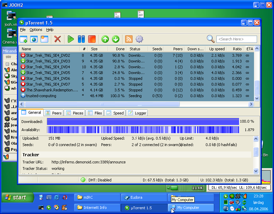Select torrent Star_Trek_TNG_SE4_DVD4
This screenshot has height=214, width=274.
pyautogui.click(x=136, y=67)
